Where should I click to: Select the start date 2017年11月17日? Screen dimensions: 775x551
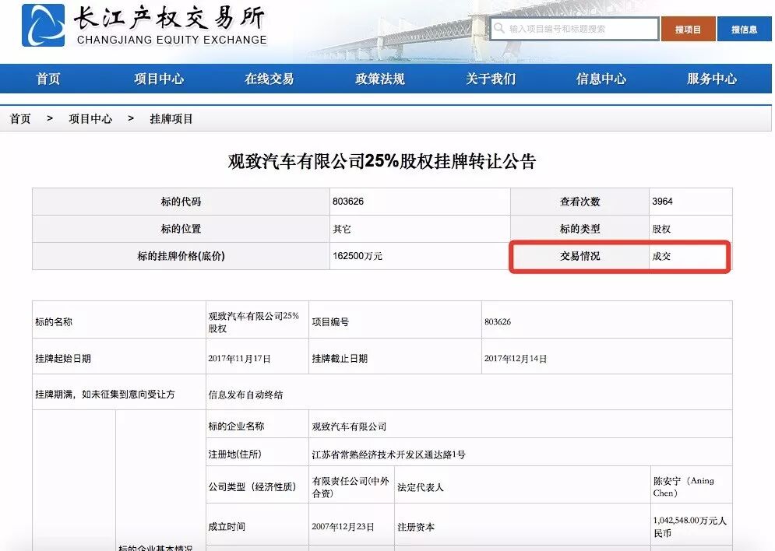[239, 359]
